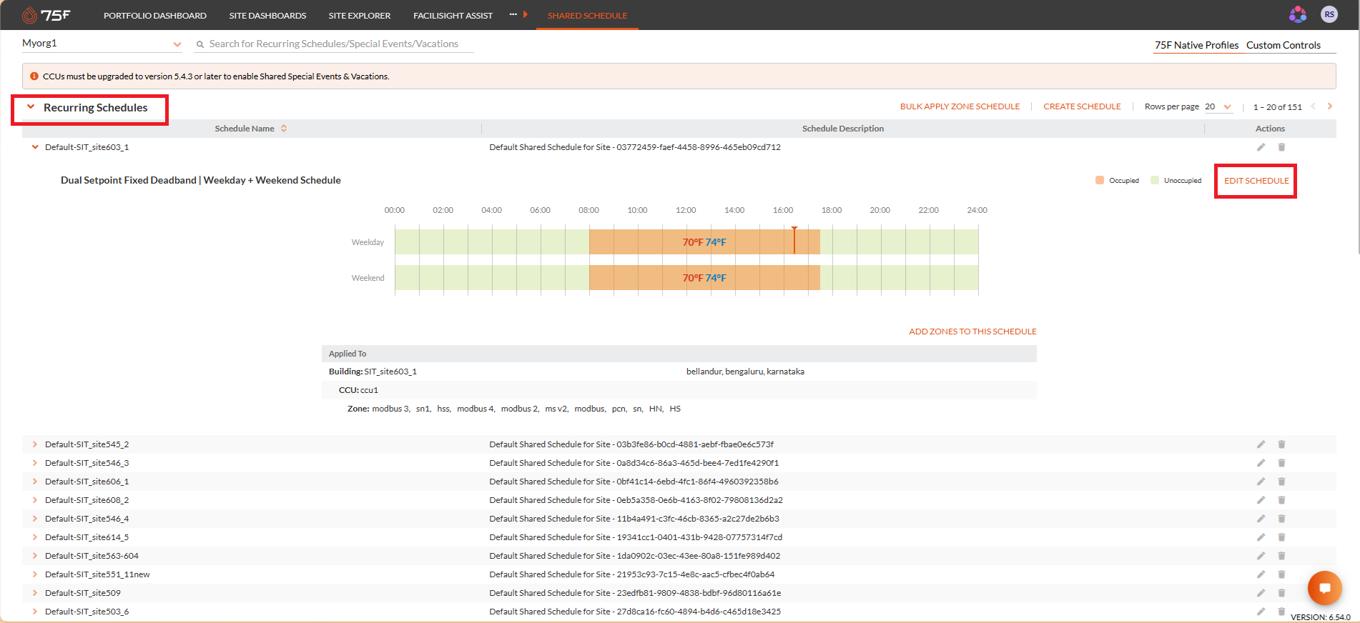Expand the Default-SIT_site606_1 schedule row

point(34,482)
